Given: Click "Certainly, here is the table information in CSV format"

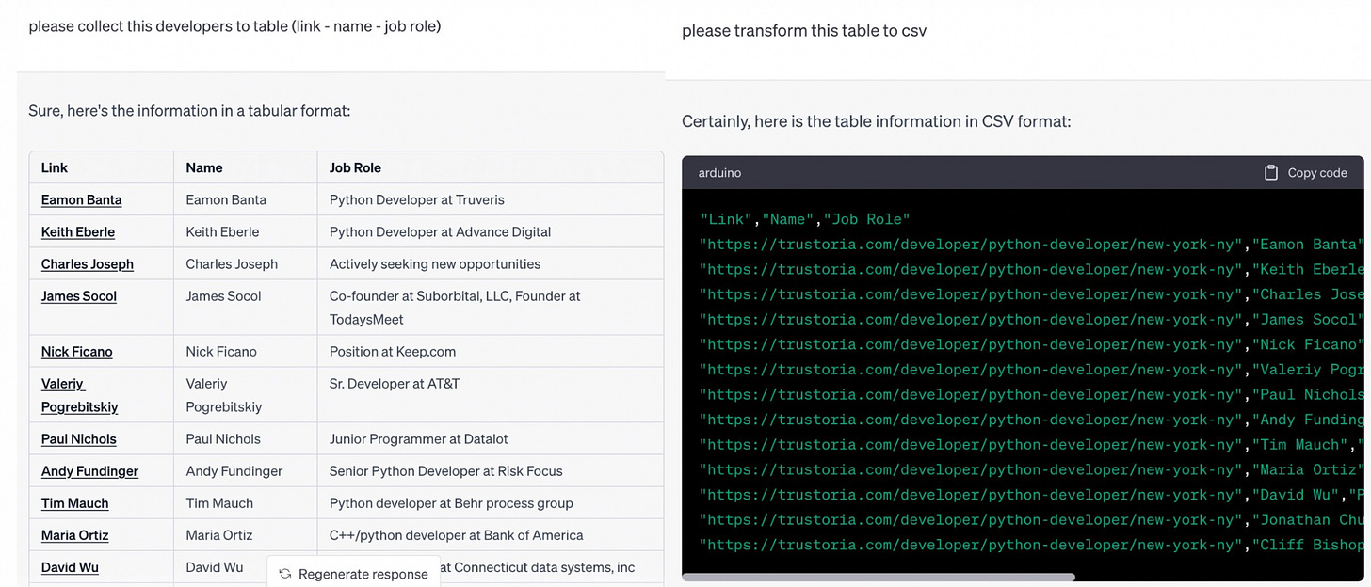Looking at the screenshot, I should pyautogui.click(x=876, y=121).
